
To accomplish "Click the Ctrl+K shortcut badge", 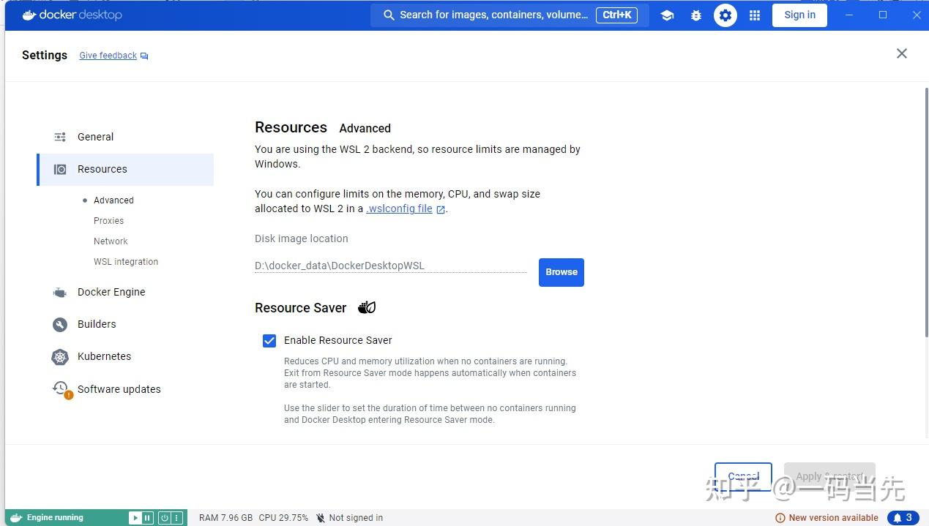I will (x=617, y=15).
